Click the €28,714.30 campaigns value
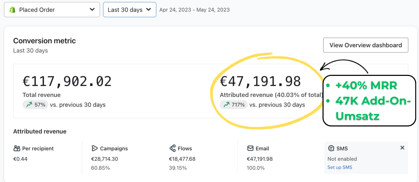419x182 pixels. (x=105, y=159)
